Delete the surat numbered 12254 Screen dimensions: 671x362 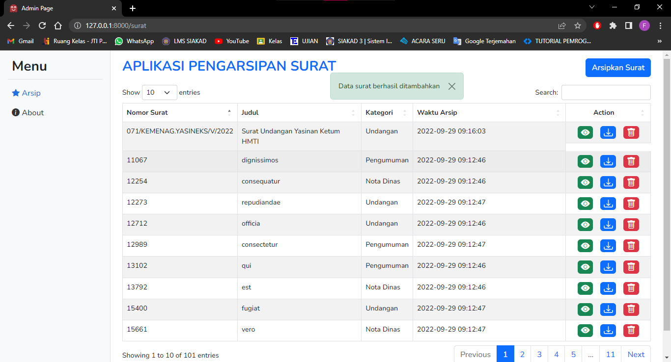(x=631, y=182)
